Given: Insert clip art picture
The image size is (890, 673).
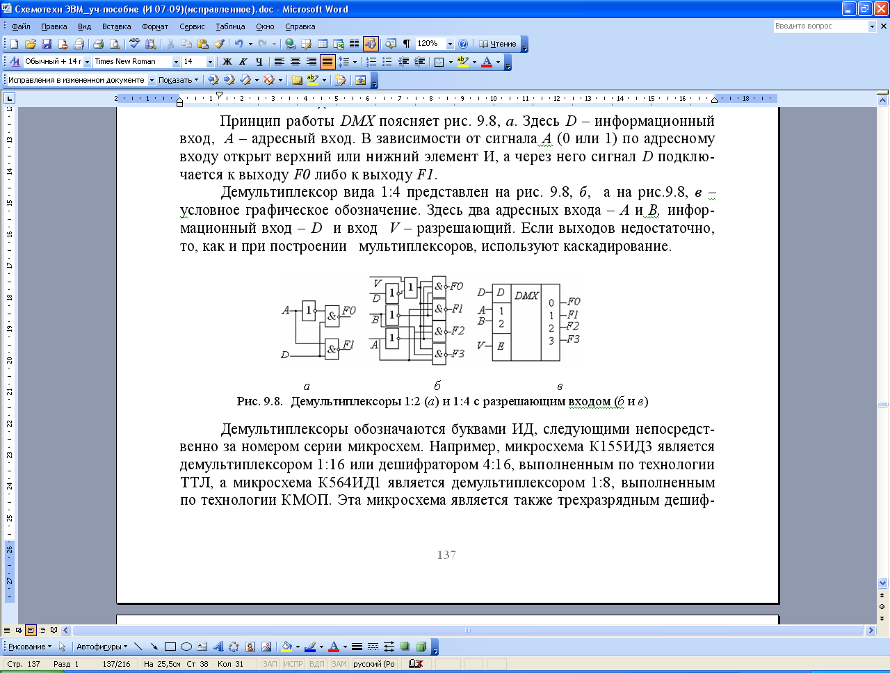Looking at the screenshot, I should (250, 647).
